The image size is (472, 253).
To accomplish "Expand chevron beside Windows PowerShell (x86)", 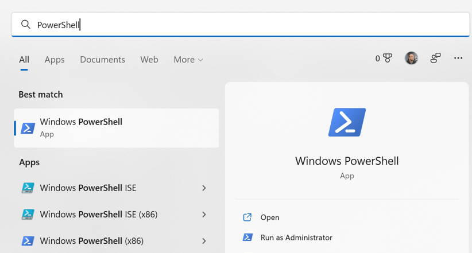I will pos(204,241).
